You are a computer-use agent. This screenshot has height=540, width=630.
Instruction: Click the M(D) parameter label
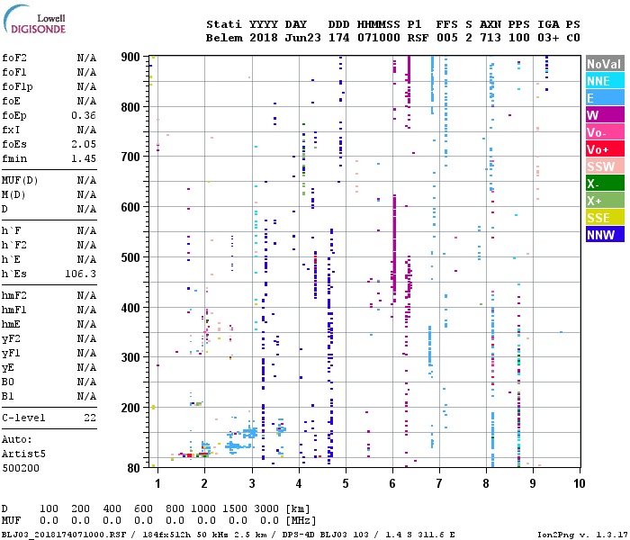13,195
